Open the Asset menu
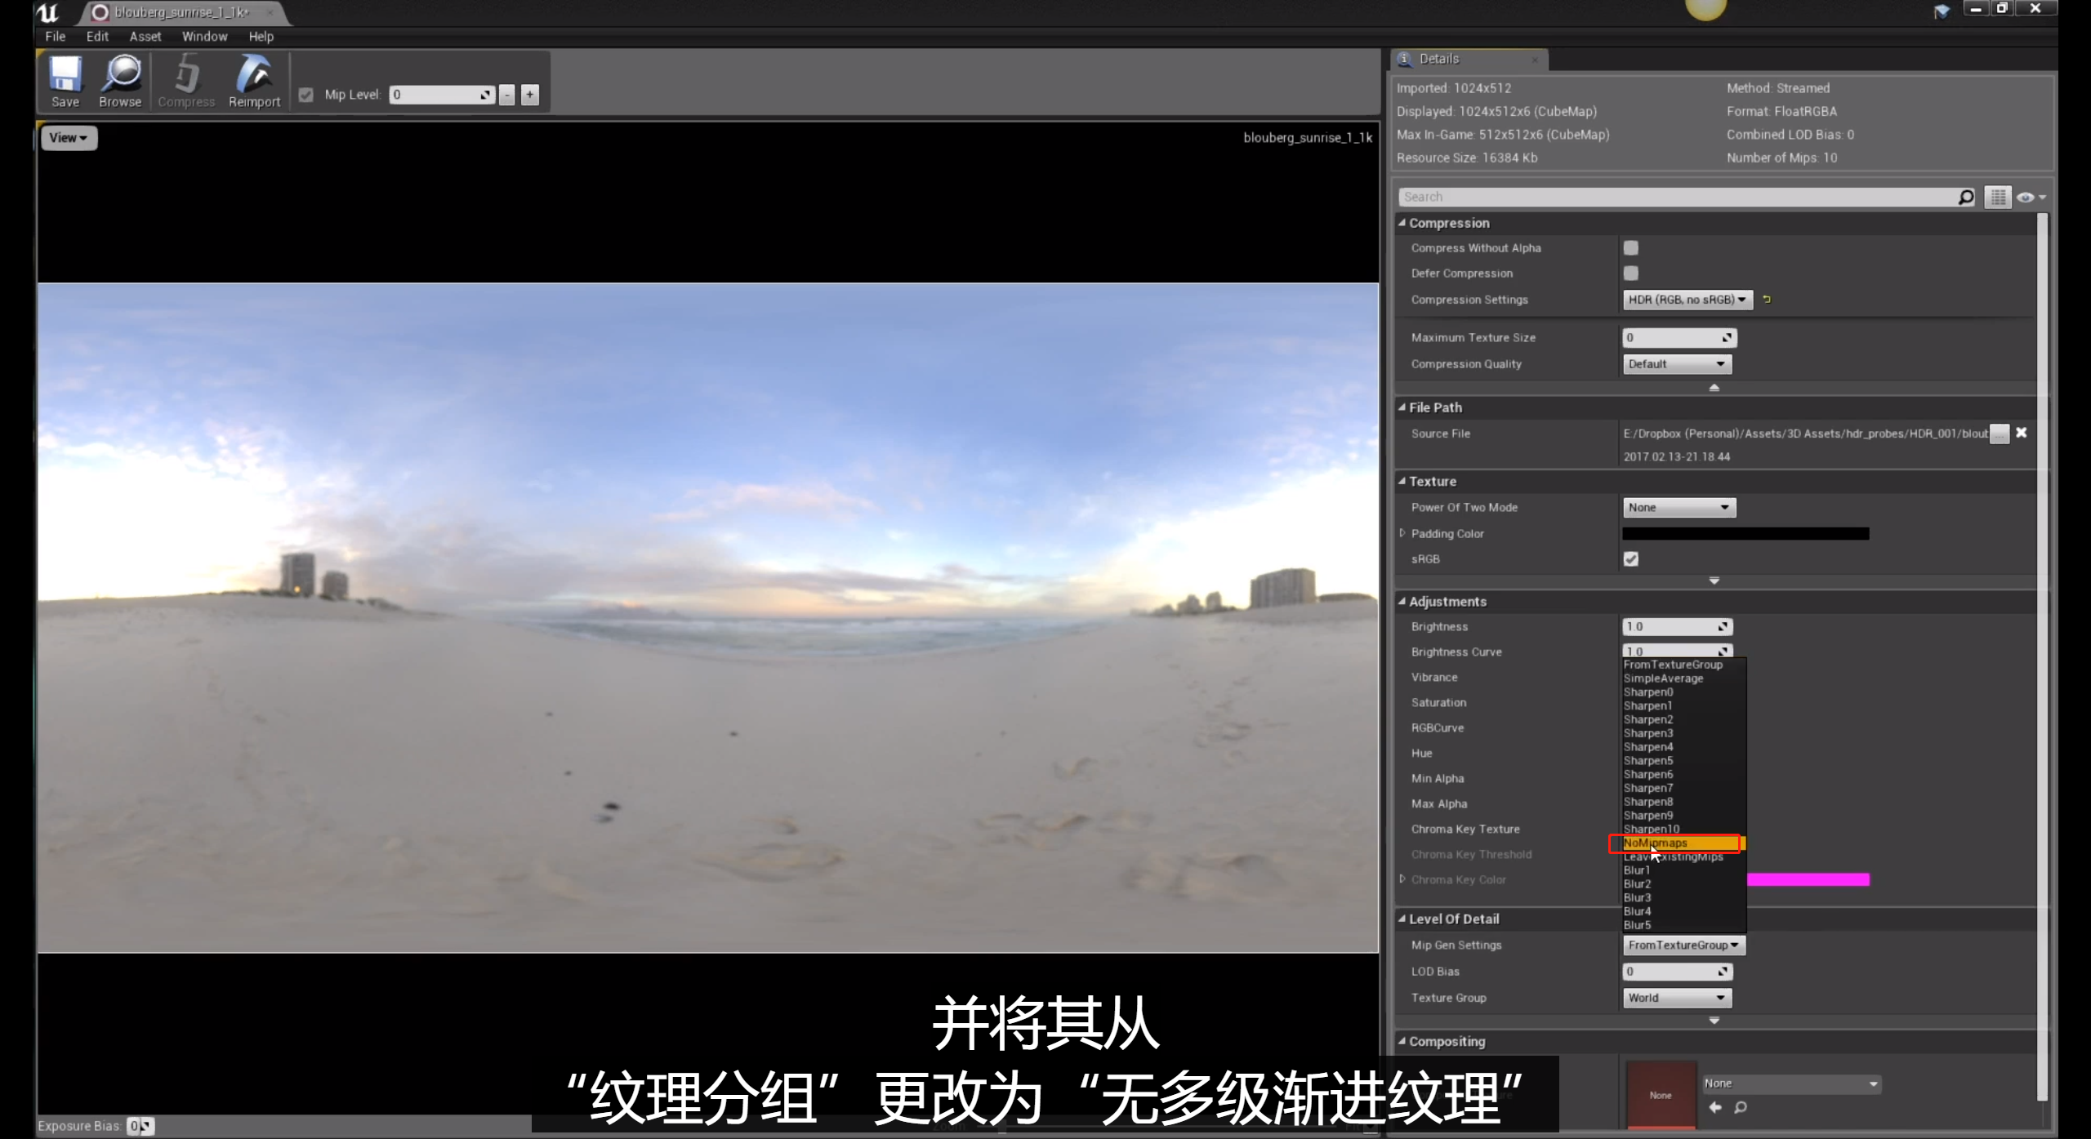The image size is (2091, 1139). (x=145, y=37)
